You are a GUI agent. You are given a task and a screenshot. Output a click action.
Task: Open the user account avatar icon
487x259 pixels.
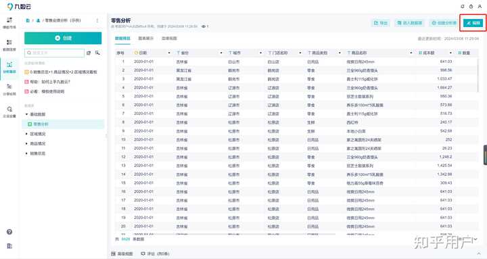480,6
